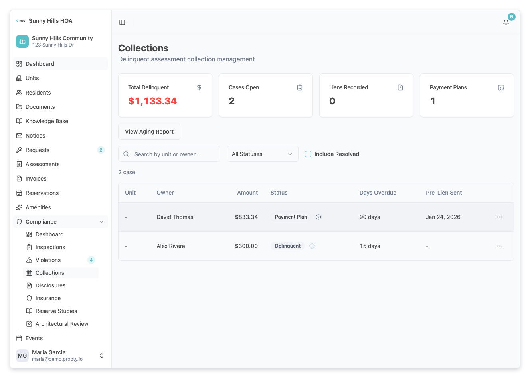Click the Liens Recorded card alert icon
Image resolution: width=530 pixels, height=378 pixels.
(x=400, y=87)
